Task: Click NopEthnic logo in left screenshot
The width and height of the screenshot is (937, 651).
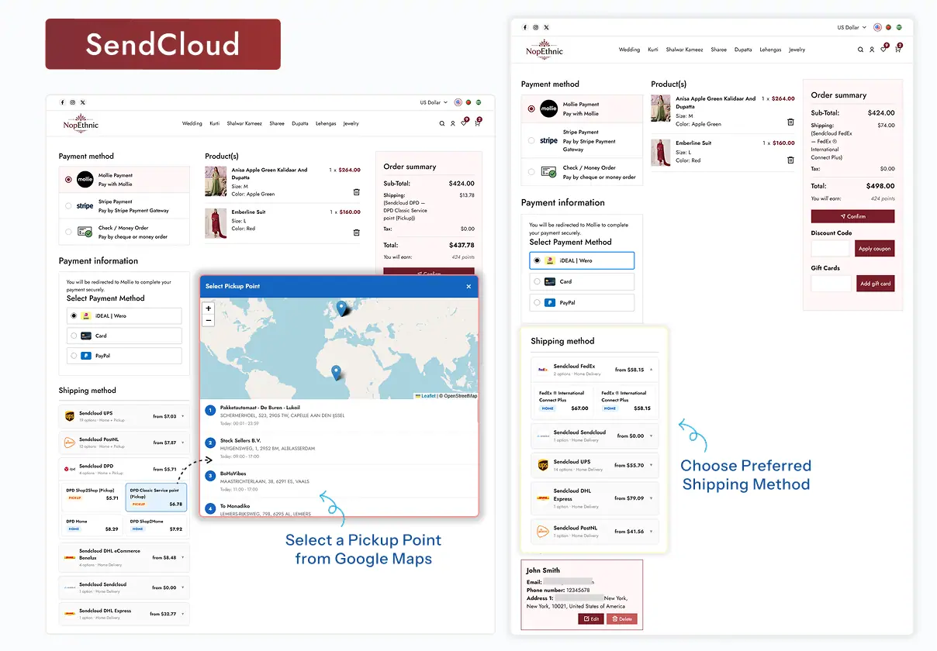Action: point(81,122)
